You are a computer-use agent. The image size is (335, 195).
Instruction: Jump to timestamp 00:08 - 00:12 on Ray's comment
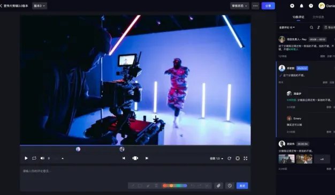(x=317, y=39)
